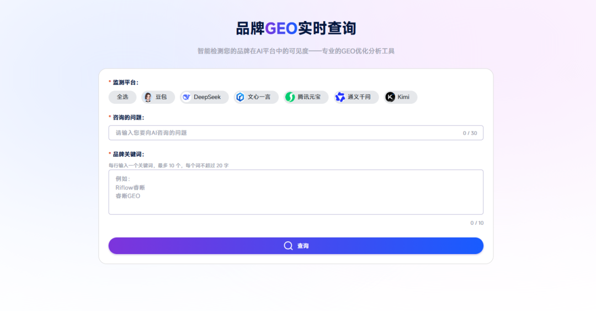The image size is (596, 311).
Task: Click the DeepSeek whale logo icon
Action: click(187, 97)
